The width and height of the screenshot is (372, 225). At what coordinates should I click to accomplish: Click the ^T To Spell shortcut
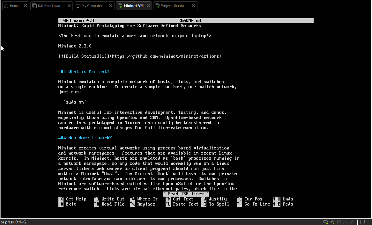coord(215,204)
